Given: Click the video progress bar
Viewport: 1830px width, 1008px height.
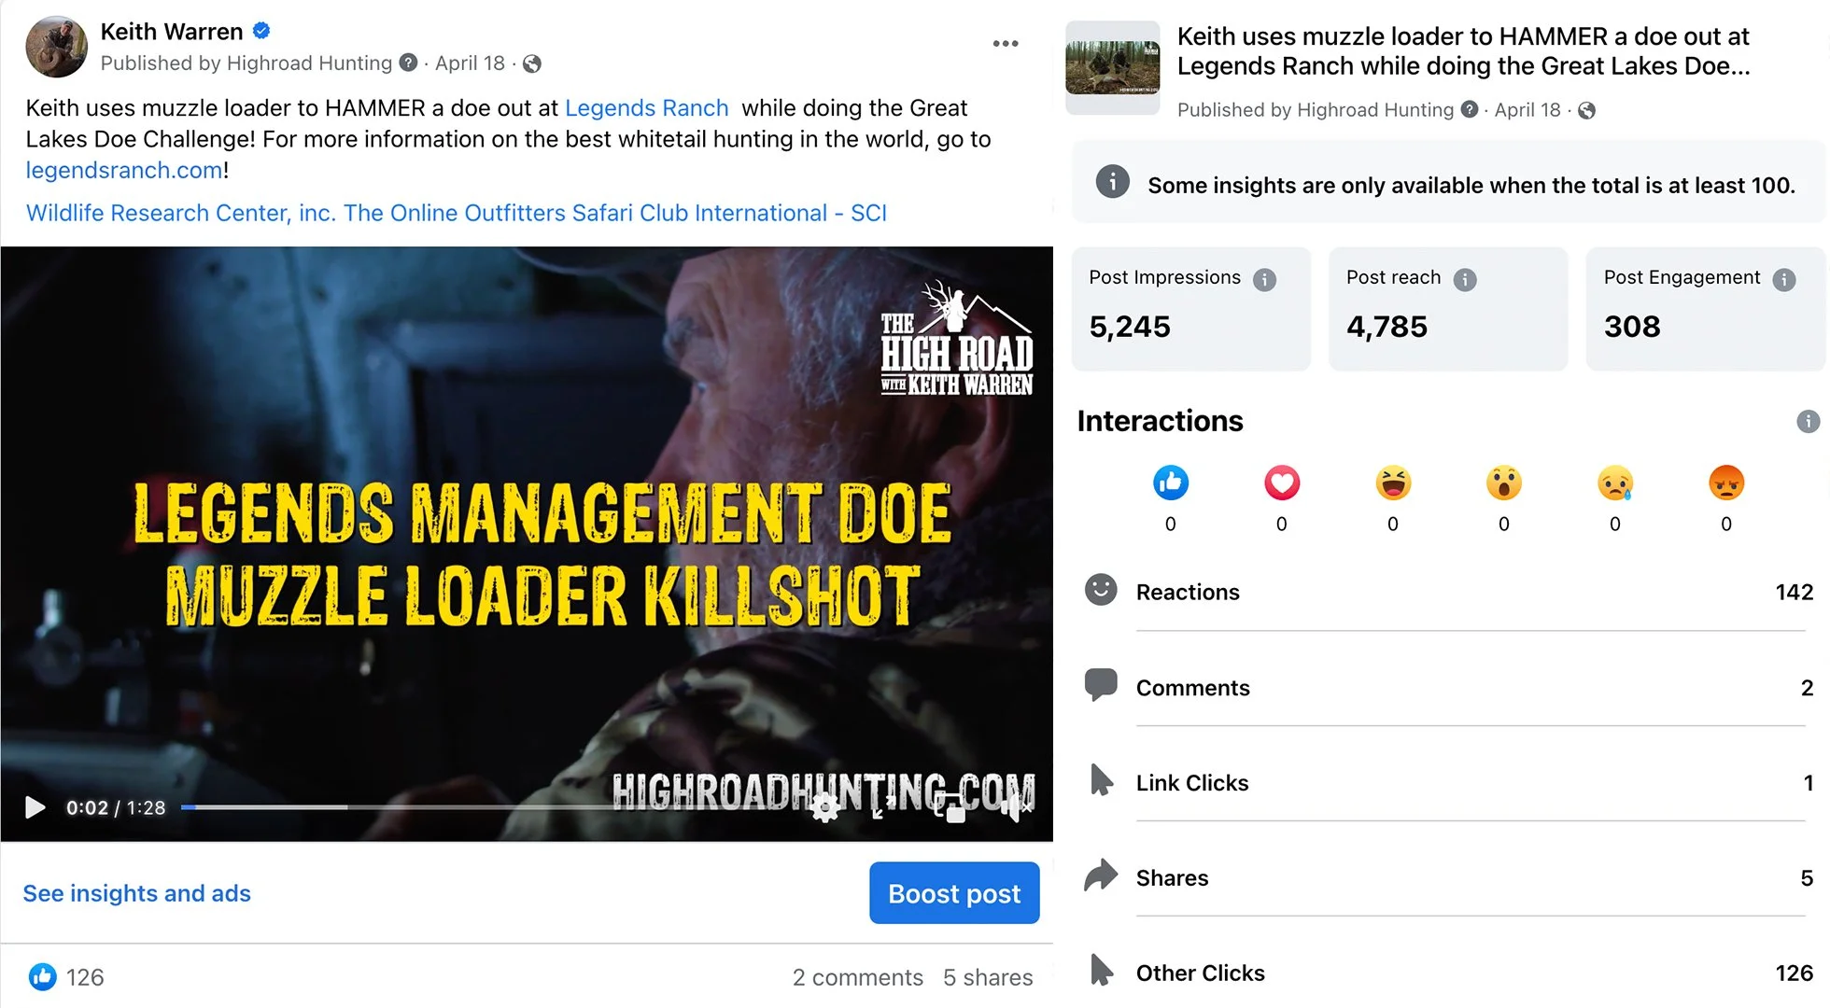Looking at the screenshot, I should [392, 807].
